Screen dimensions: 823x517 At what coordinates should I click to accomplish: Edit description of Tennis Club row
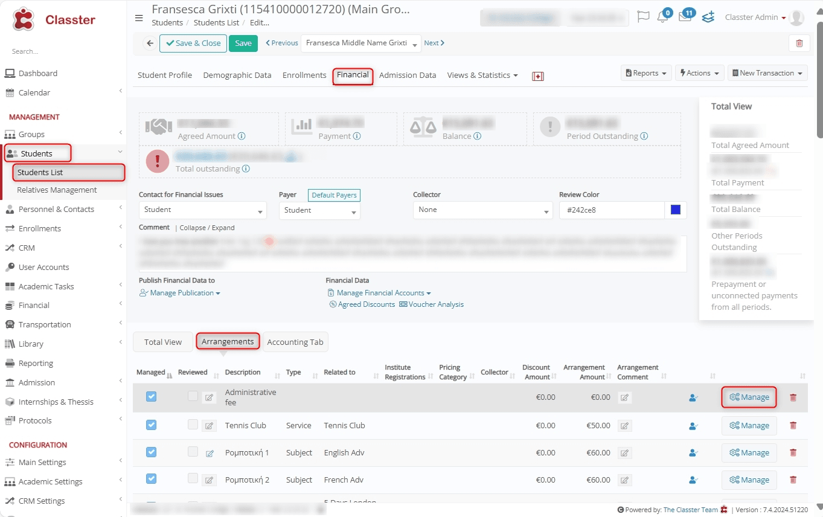pos(209,426)
